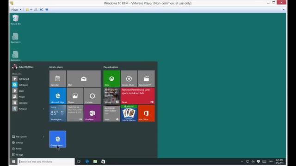The image size is (296, 166).
Task: Click the ENG language indicator
Action: click(x=271, y=161)
